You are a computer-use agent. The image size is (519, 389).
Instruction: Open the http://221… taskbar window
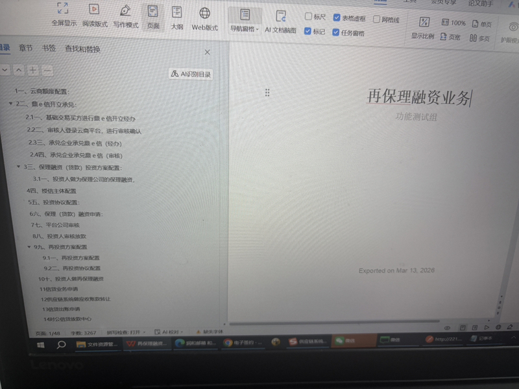(444, 339)
